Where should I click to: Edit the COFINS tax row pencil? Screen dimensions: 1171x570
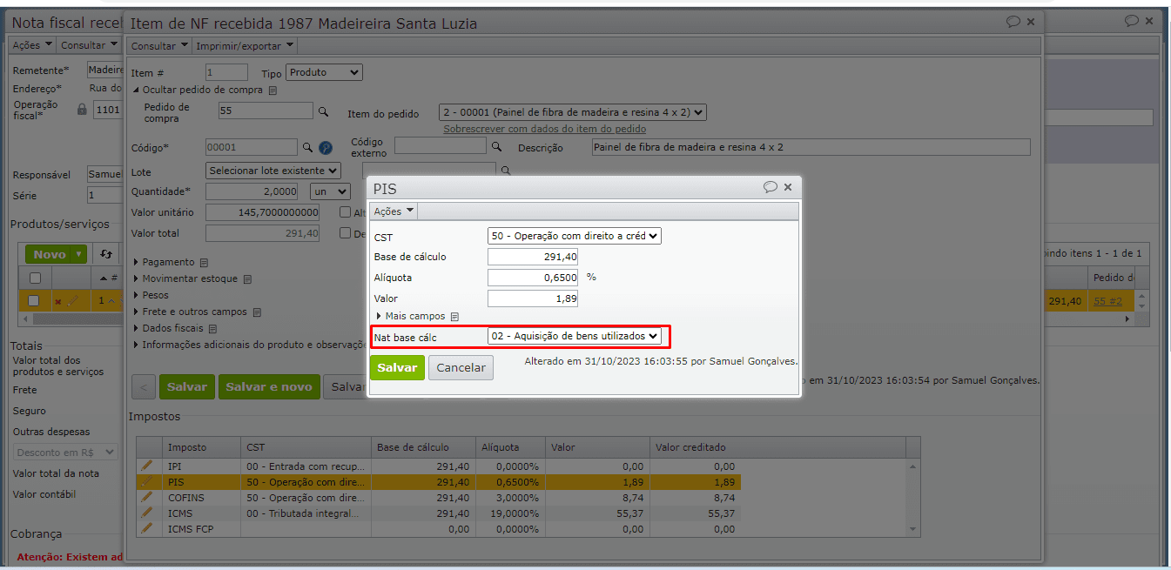147,498
